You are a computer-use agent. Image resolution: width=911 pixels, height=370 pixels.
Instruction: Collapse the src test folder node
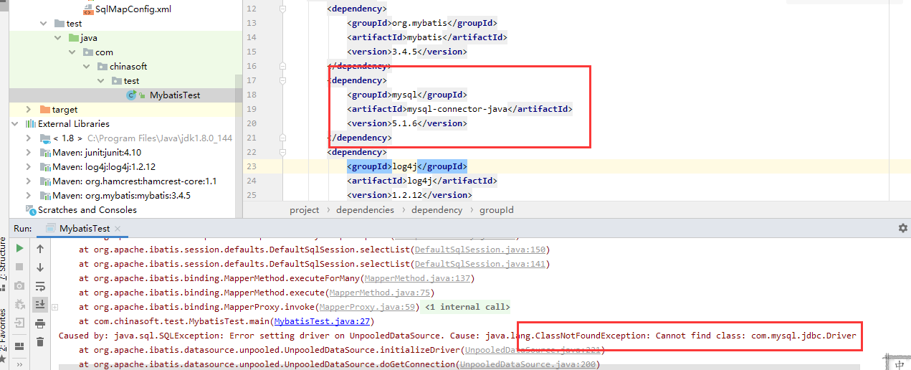point(45,24)
